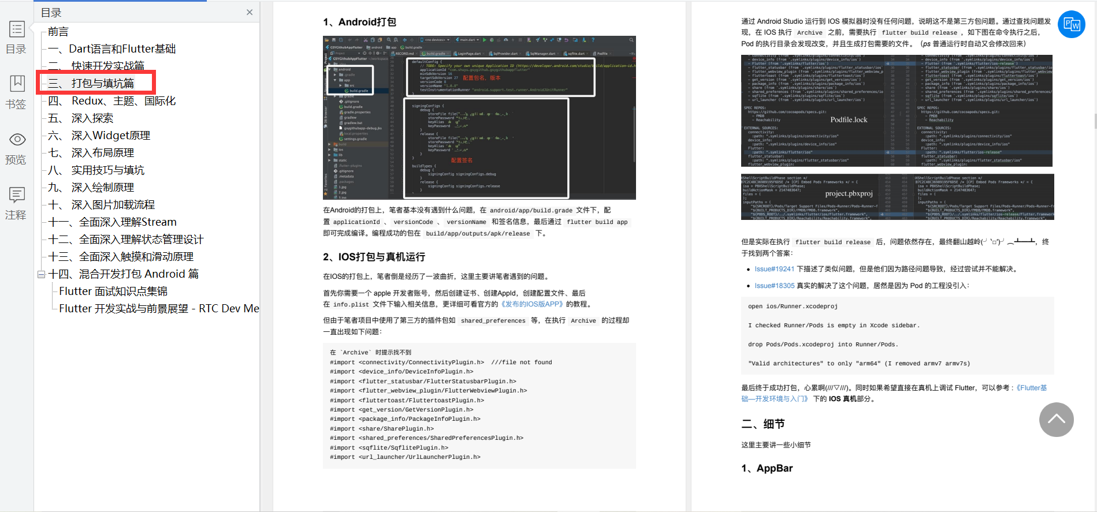Open the Issue#19241 link
This screenshot has height=512, width=1097.
coord(774,269)
